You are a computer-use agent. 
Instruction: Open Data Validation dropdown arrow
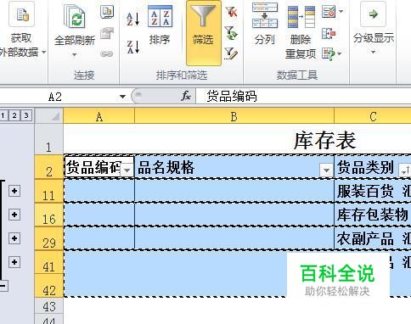(x=341, y=12)
